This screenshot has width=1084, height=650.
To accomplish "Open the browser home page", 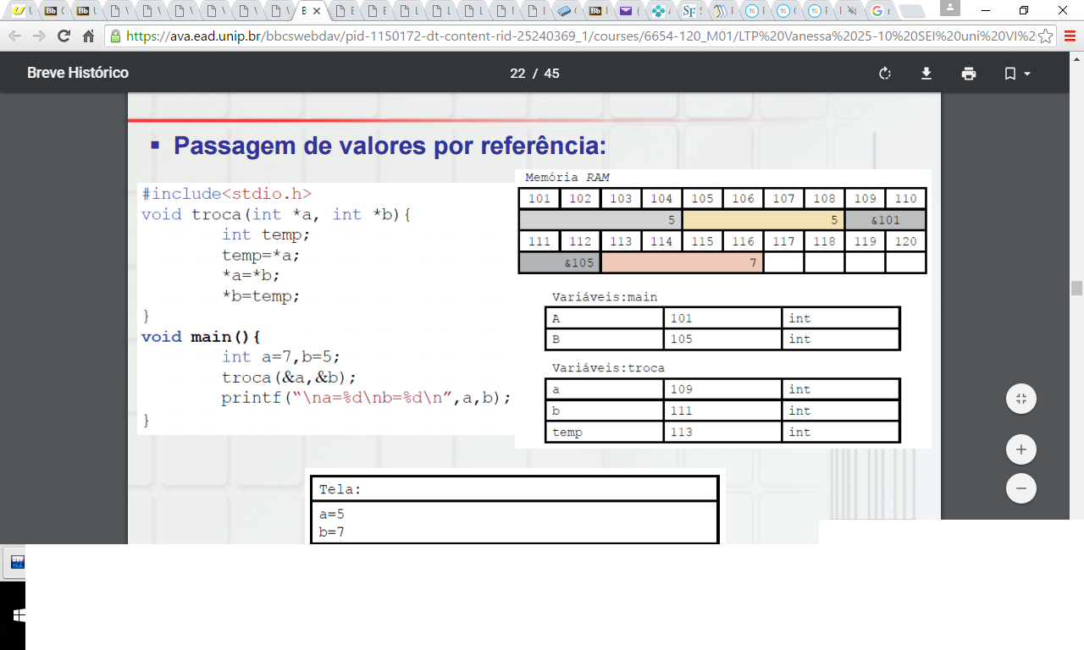I will (88, 36).
